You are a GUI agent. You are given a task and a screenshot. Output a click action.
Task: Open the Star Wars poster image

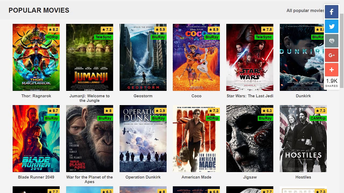(250, 57)
